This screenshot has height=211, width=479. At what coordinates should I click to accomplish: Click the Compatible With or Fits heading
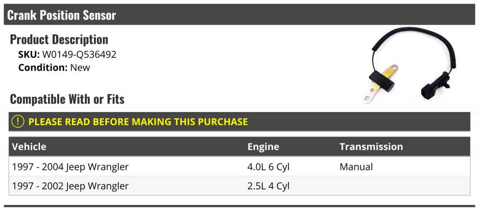click(x=67, y=99)
